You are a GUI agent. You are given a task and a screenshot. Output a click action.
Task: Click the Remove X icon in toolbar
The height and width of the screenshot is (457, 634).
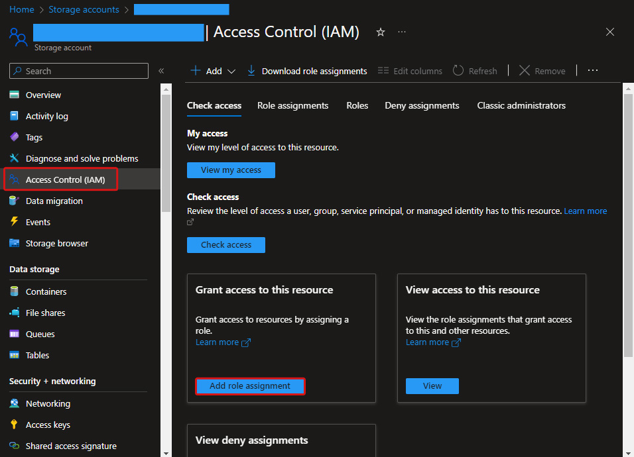[525, 71]
